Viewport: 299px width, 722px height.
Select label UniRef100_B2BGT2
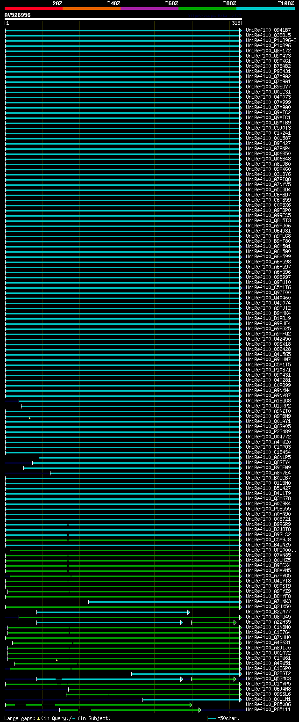coord(268,673)
